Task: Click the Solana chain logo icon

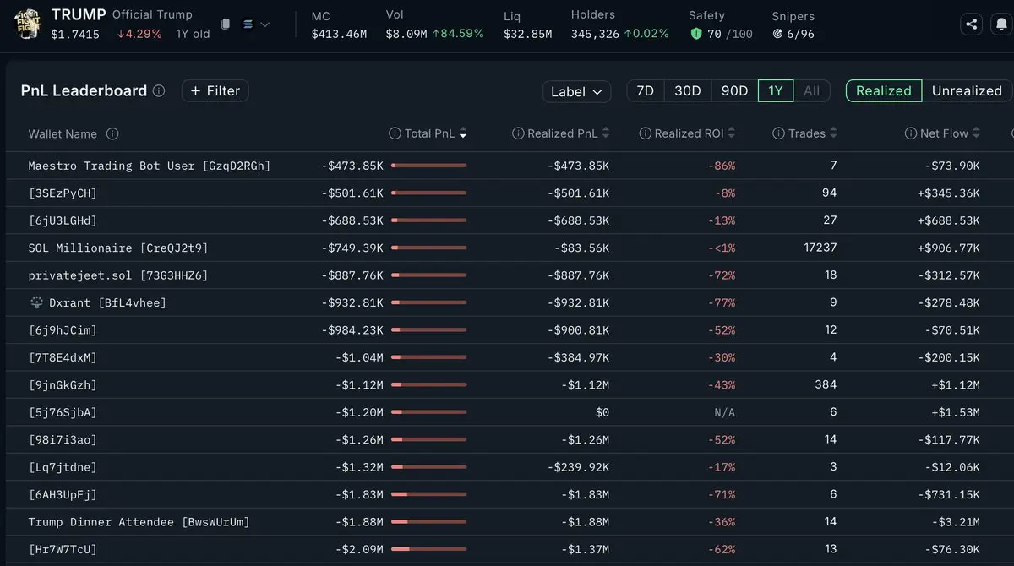Action: tap(248, 24)
